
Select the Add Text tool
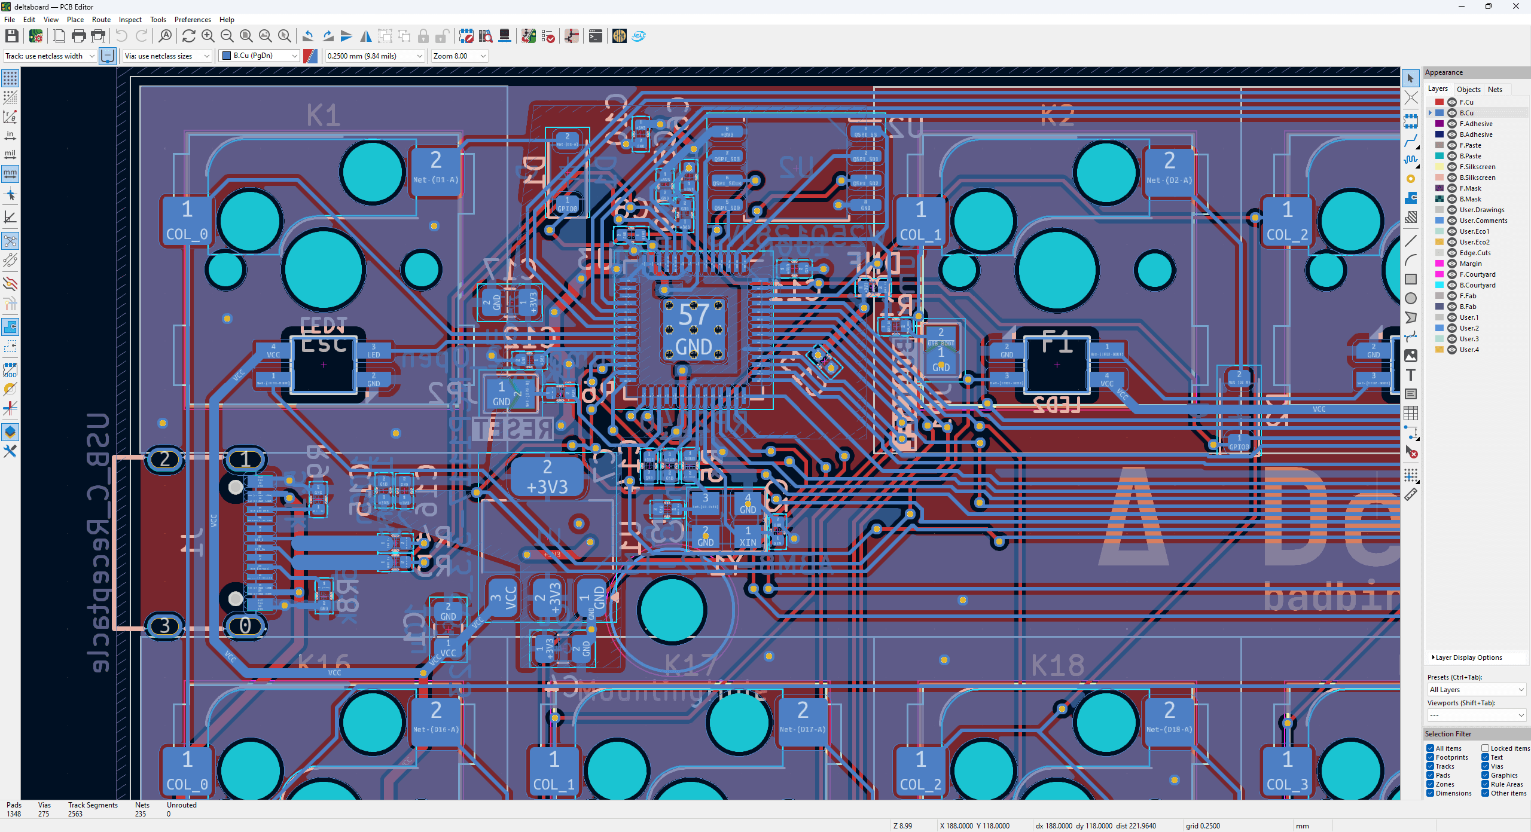pyautogui.click(x=1410, y=375)
